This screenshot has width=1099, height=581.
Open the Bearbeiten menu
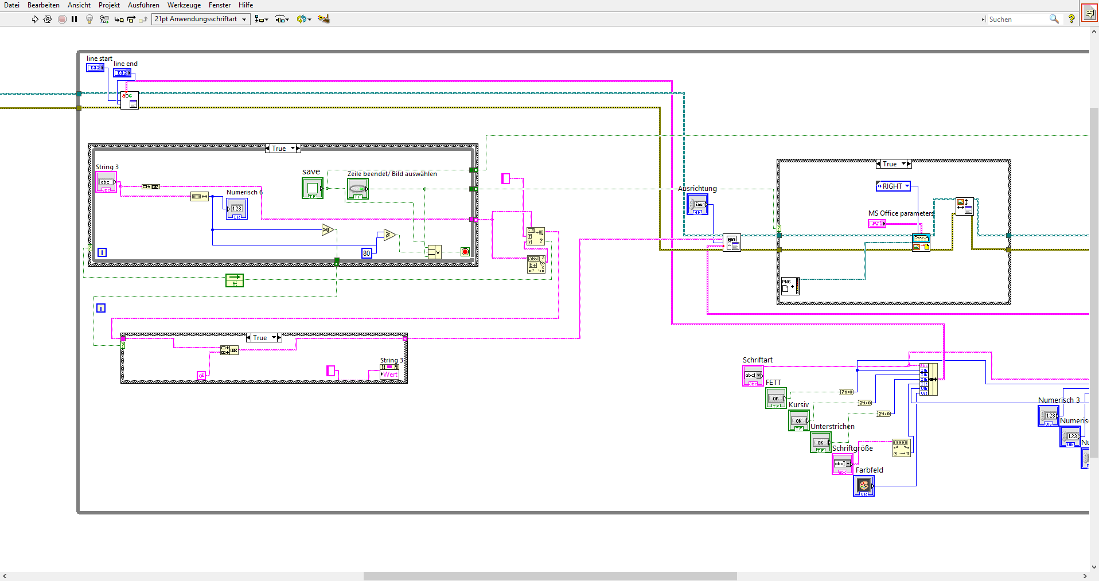(44, 5)
